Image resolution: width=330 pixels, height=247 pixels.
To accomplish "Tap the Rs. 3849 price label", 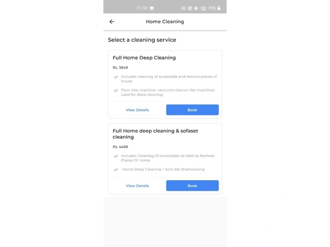I will click(x=120, y=68).
